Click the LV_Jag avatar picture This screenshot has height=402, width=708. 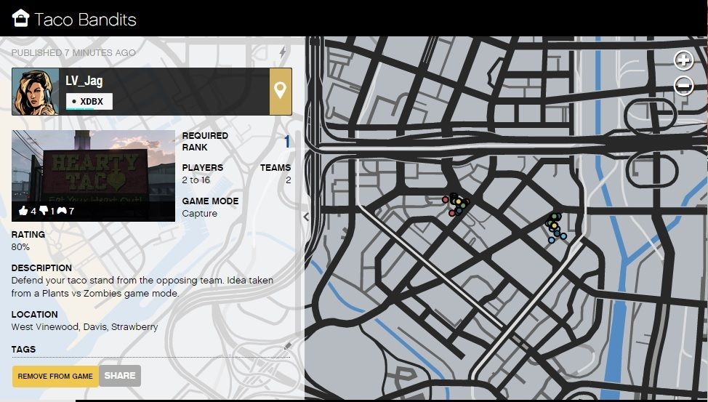36,92
